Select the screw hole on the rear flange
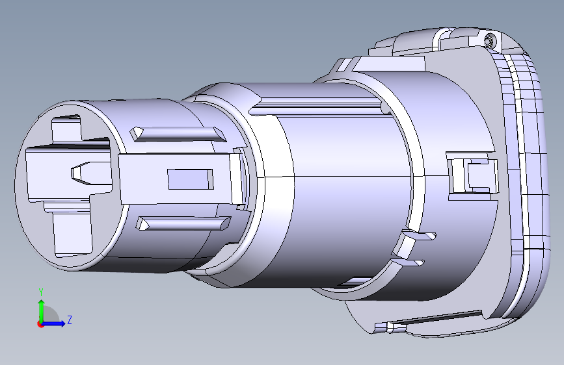Screen dimensions: 564x365 490,40
